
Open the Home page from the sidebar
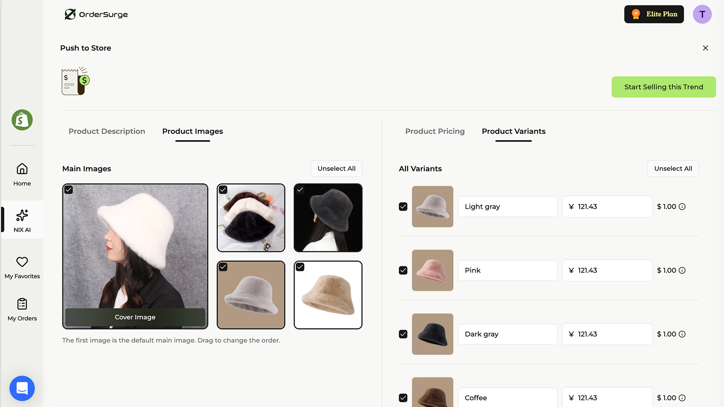22,175
